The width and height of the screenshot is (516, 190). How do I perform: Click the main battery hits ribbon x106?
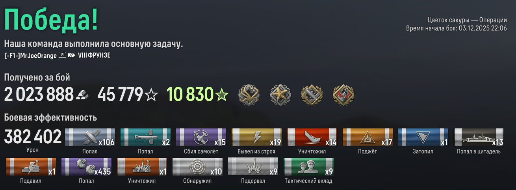pos(90,137)
